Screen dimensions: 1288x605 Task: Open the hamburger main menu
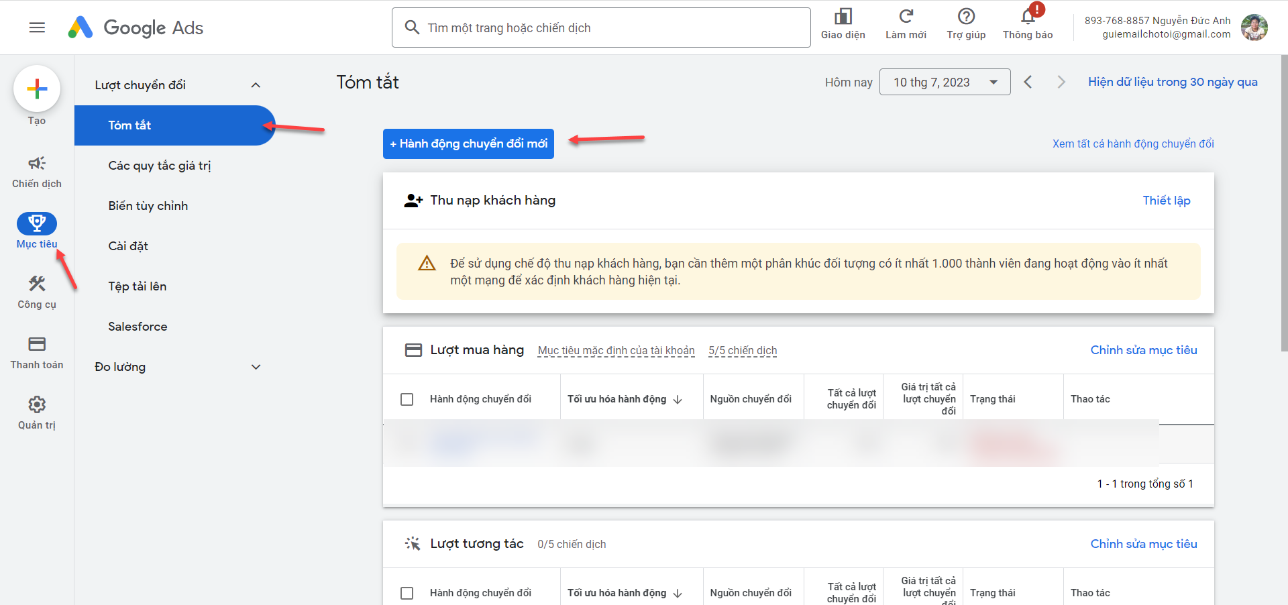point(37,27)
